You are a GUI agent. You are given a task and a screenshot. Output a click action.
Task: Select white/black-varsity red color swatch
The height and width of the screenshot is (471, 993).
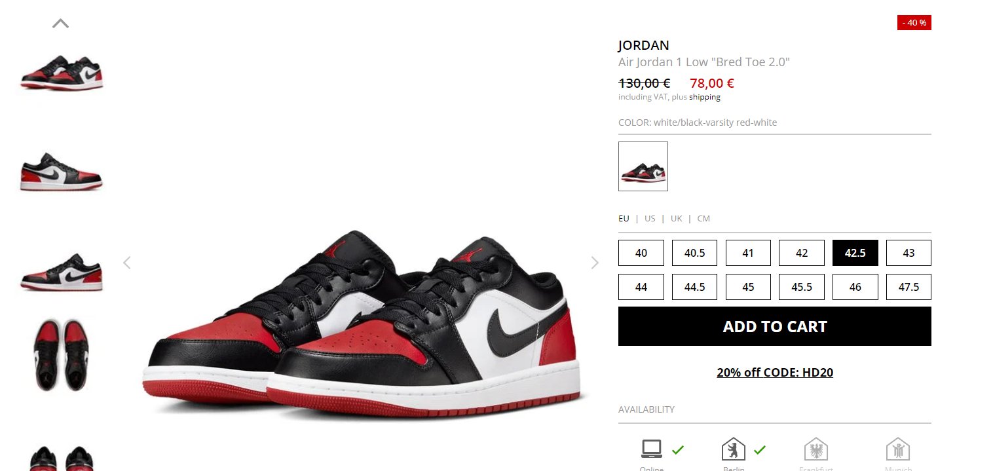(x=643, y=166)
